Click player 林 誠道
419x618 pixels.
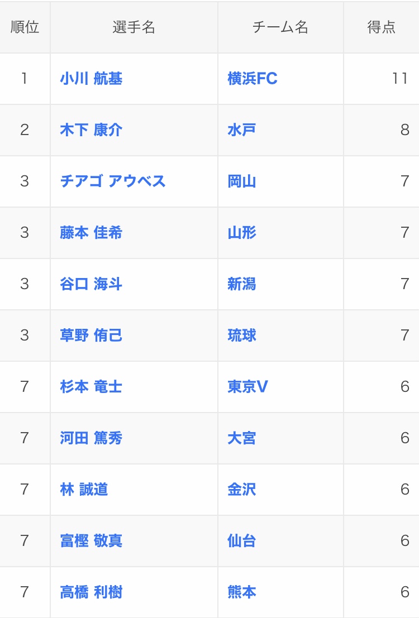84,490
